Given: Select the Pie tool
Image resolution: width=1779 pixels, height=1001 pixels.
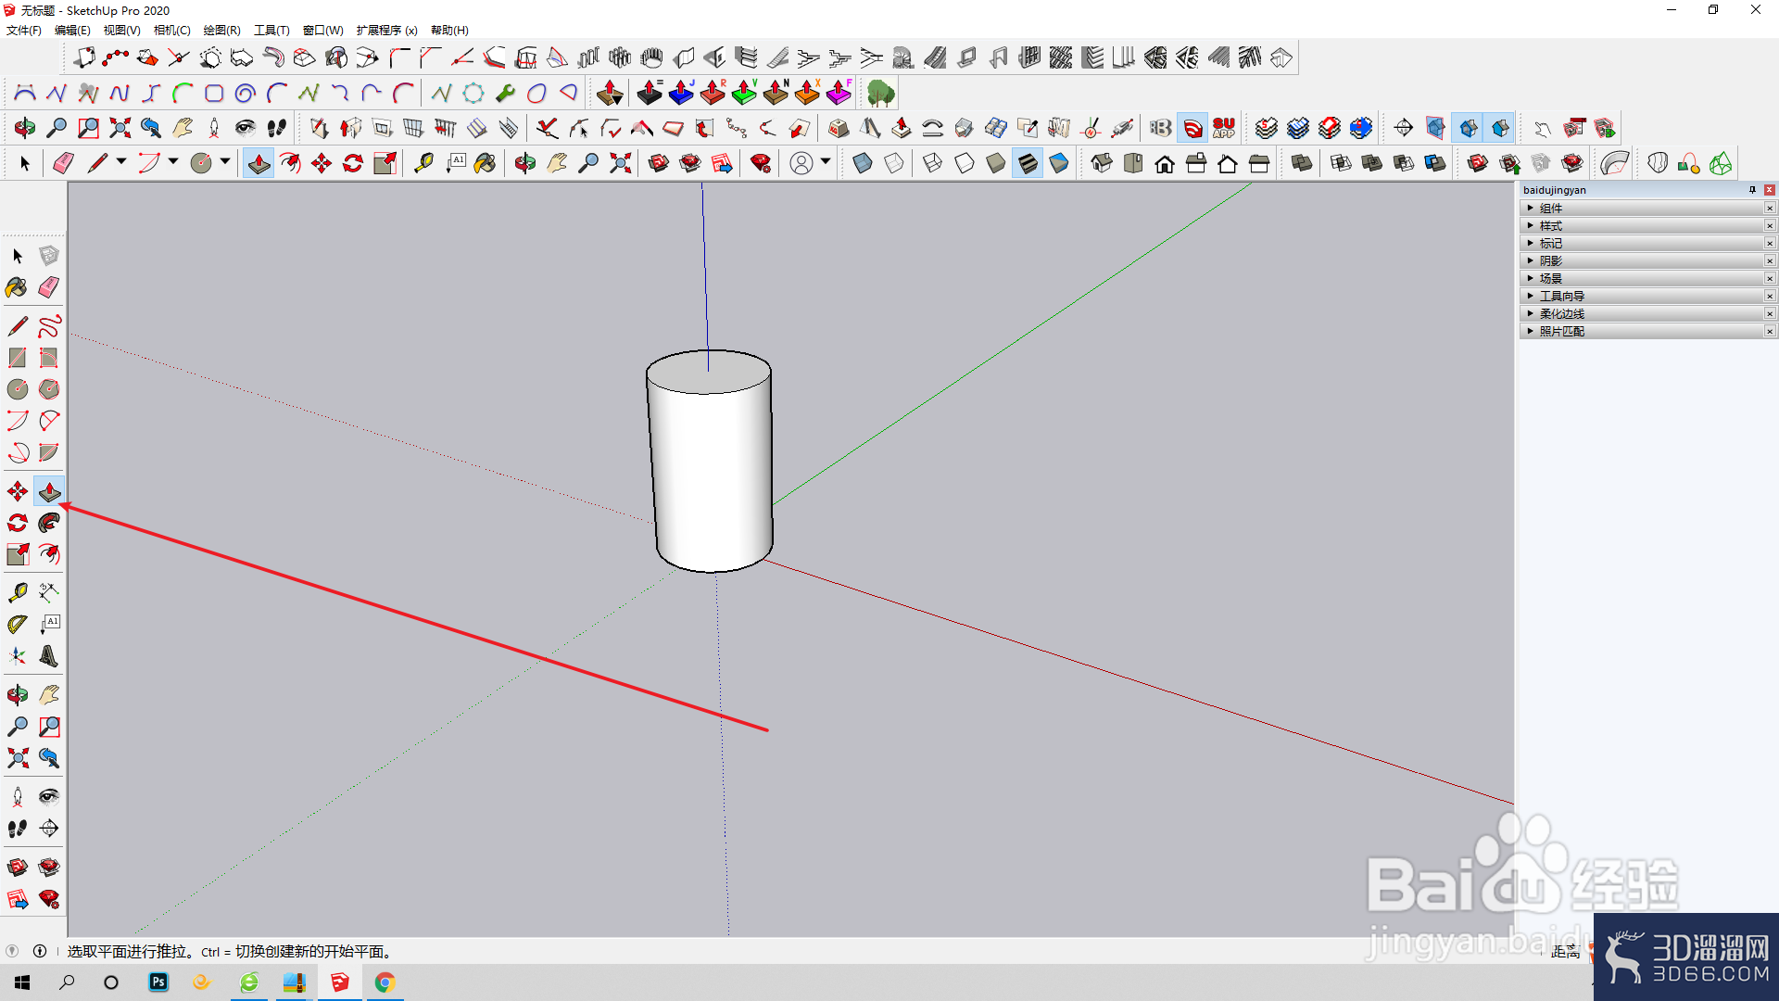Looking at the screenshot, I should 49,452.
